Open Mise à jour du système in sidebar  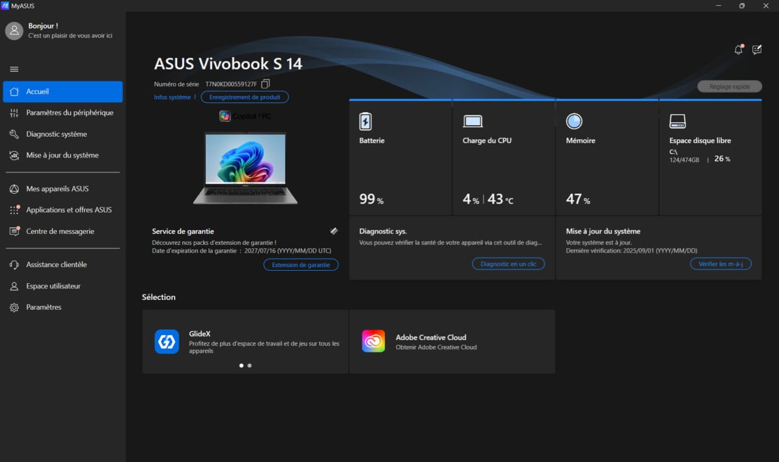pos(62,156)
